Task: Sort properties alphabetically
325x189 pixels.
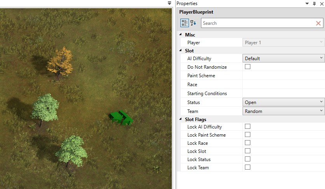Action: tap(193, 23)
